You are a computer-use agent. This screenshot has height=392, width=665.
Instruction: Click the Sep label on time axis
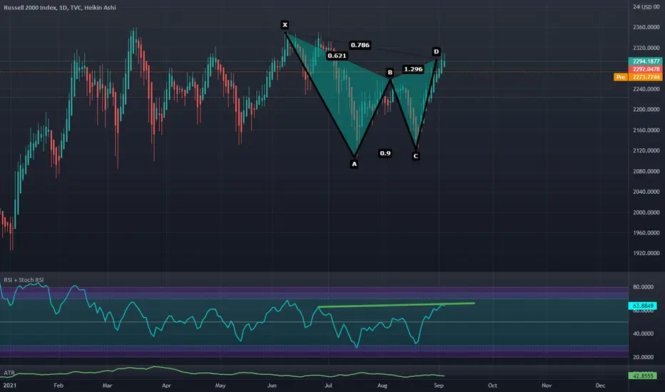[x=439, y=385]
